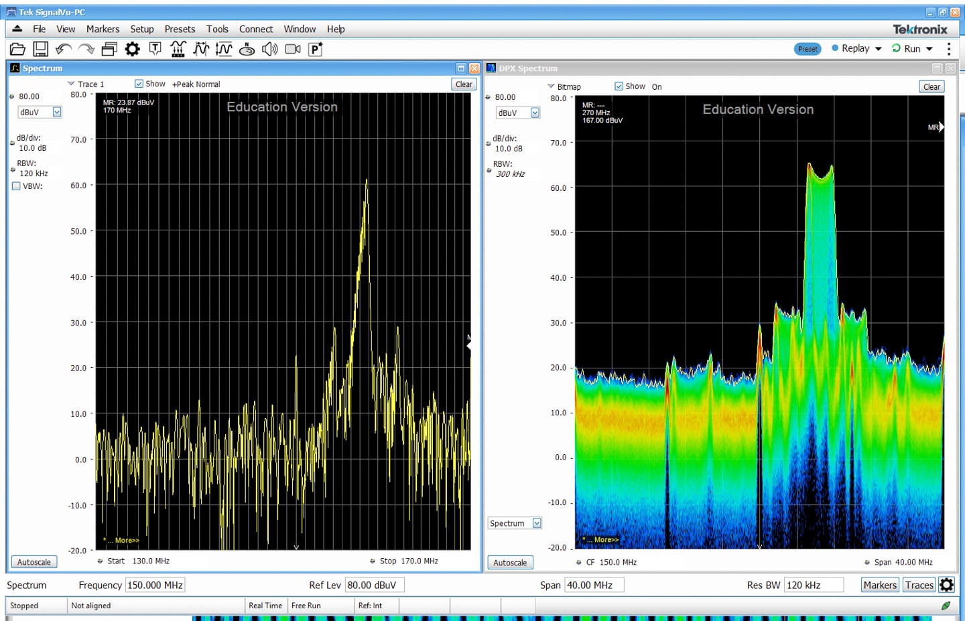Click the Traces button at bottom
This screenshot has width=965, height=621.
[x=919, y=585]
